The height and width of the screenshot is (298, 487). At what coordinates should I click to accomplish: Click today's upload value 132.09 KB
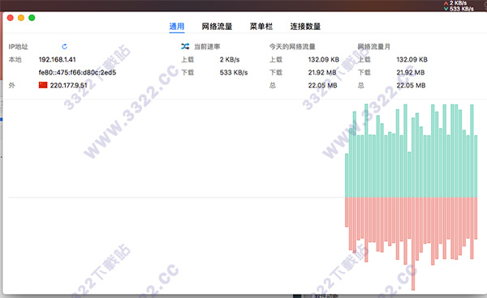point(324,59)
